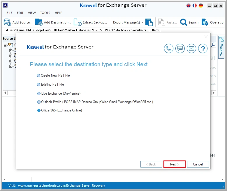The image size is (227, 191).
Task: Open the VIEW menu
Action: [x=32, y=13]
